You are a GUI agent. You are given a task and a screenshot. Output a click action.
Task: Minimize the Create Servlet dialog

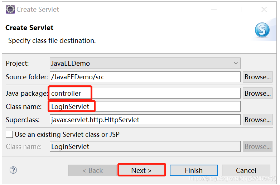pyautogui.click(x=214, y=9)
